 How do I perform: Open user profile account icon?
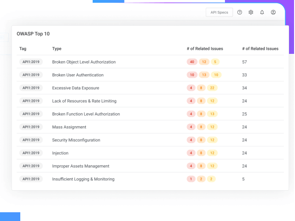coord(273,12)
